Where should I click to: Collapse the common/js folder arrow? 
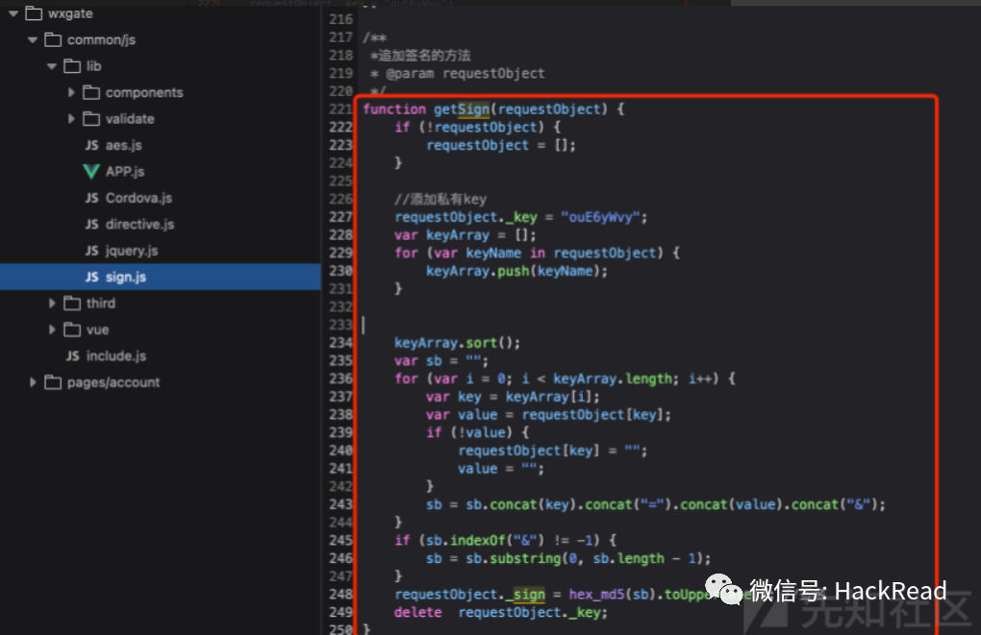coord(33,40)
